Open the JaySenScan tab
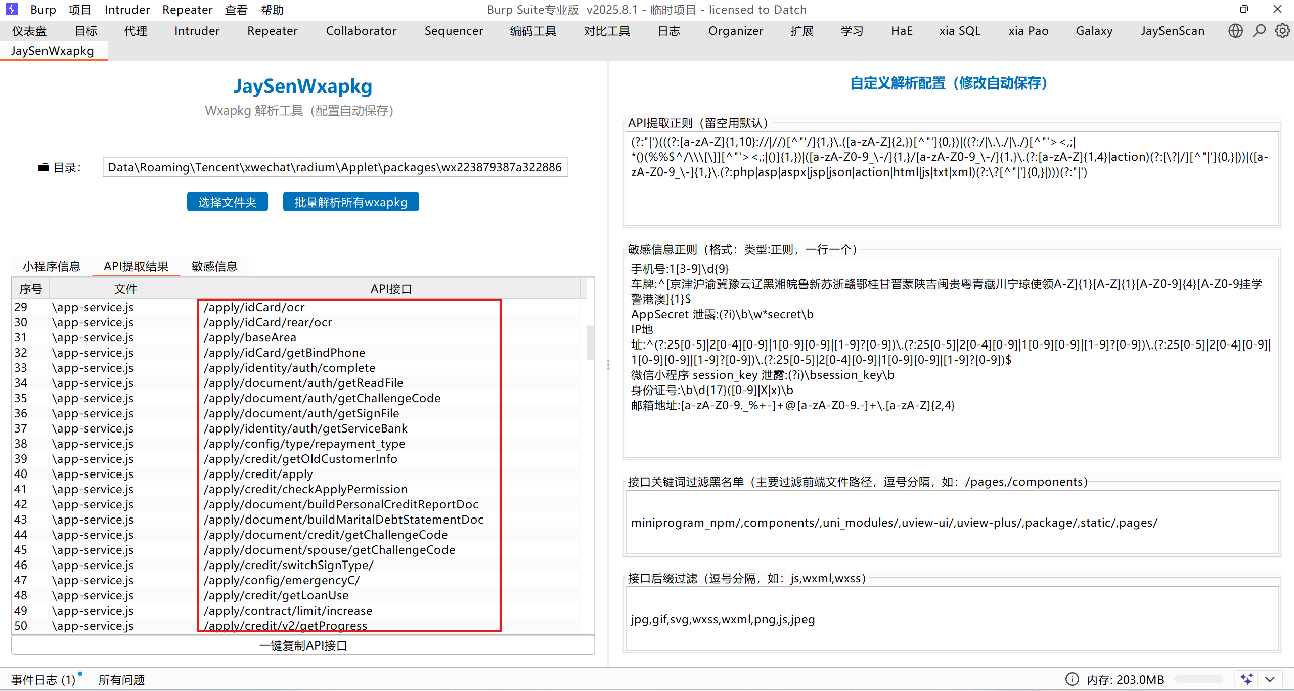The width and height of the screenshot is (1294, 691). click(x=1172, y=31)
